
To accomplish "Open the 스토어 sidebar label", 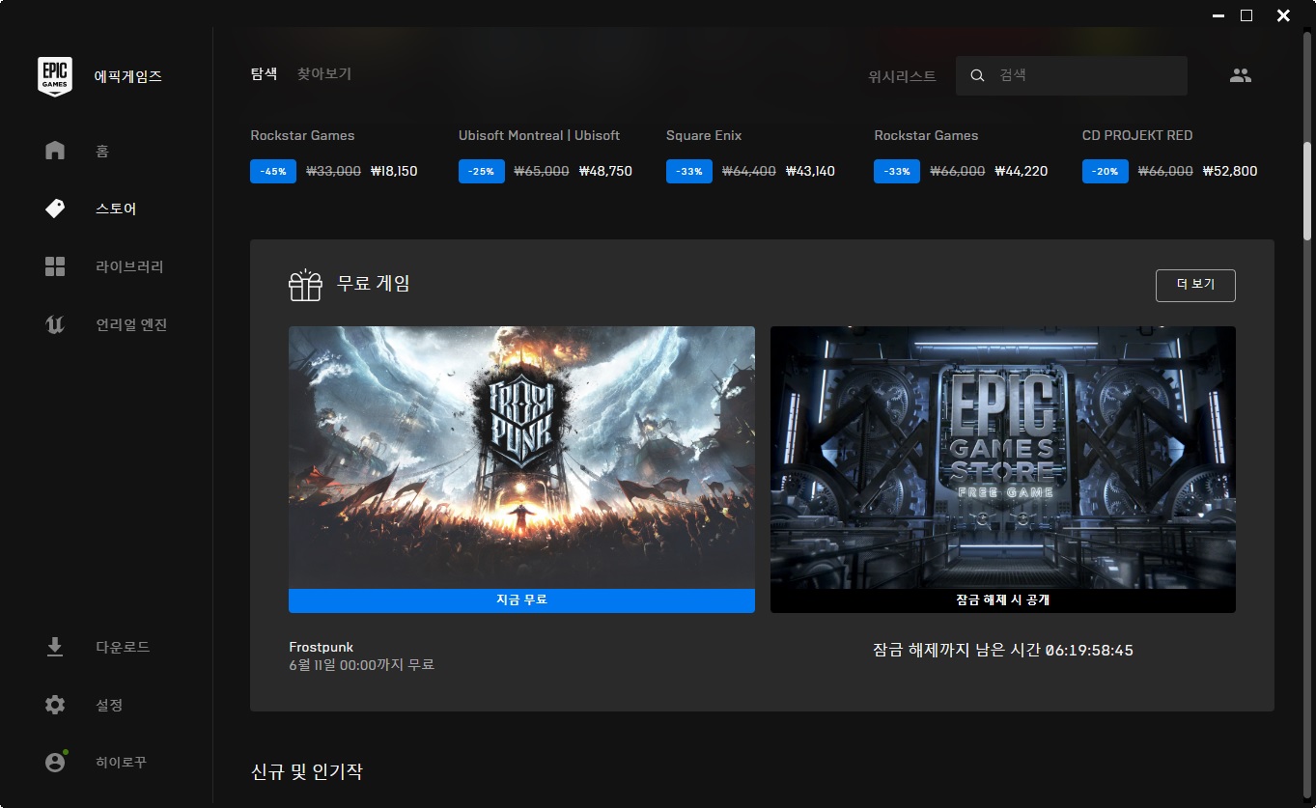I will click(x=116, y=209).
